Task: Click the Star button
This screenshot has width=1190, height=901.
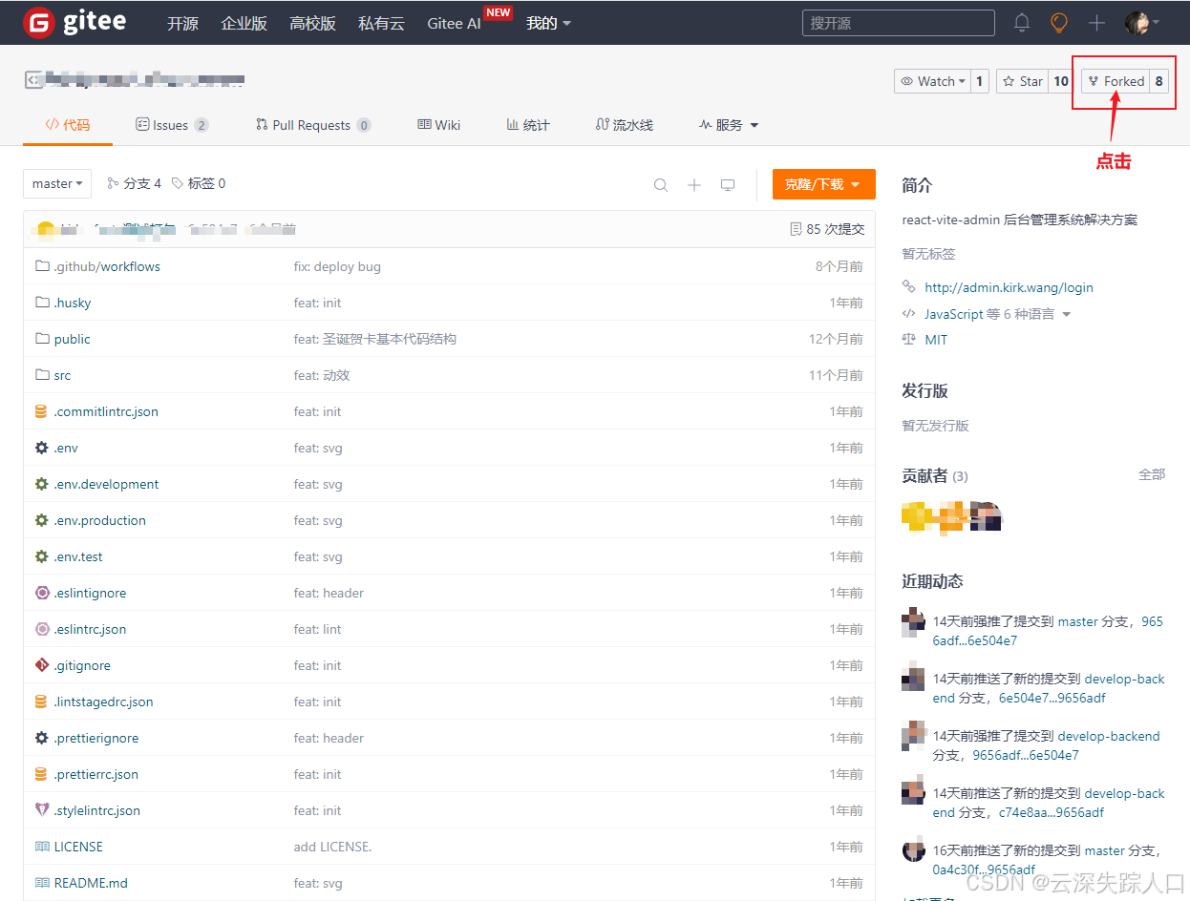Action: 1023,81
